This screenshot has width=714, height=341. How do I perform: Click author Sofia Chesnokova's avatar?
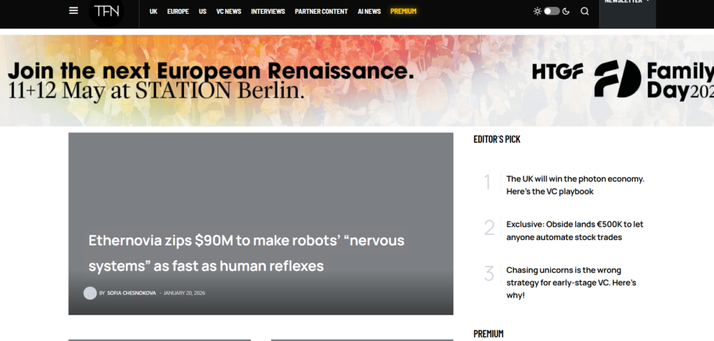[90, 293]
